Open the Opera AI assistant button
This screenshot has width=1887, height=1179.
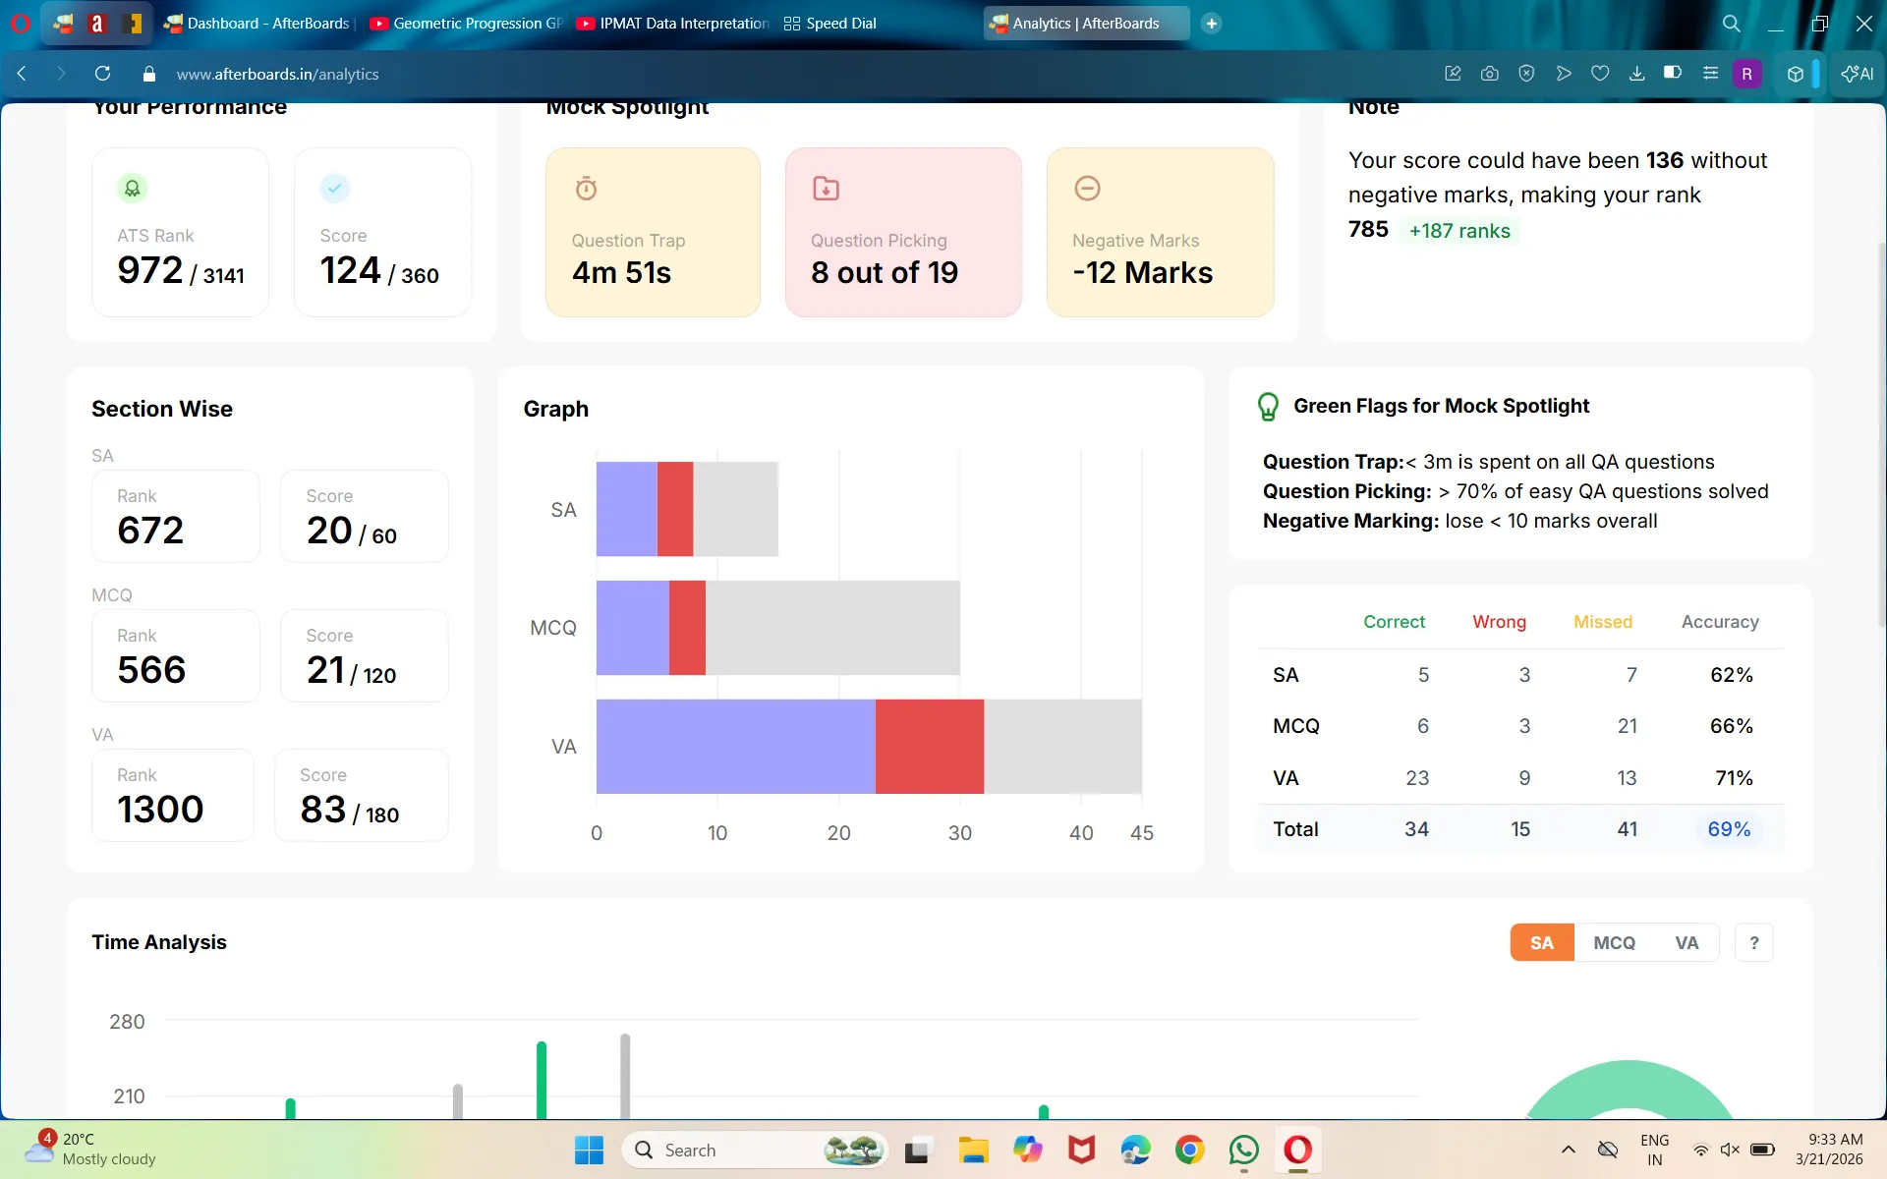(x=1858, y=74)
